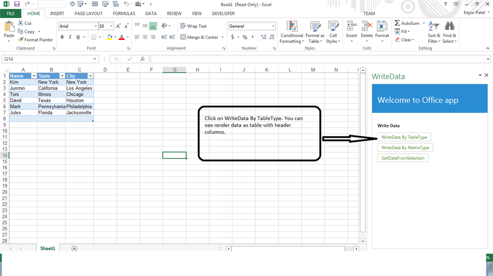This screenshot has width=493, height=276.
Task: Open the FILE tab
Action: coord(11,13)
